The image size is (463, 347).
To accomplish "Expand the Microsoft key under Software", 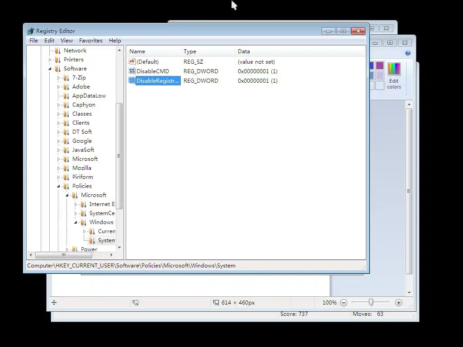I will [58, 159].
